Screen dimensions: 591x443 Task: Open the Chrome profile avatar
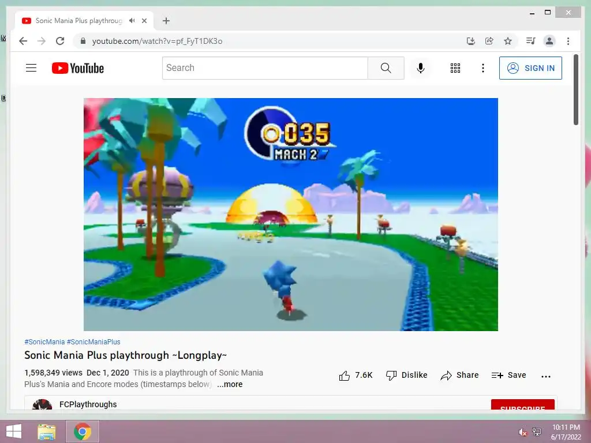coord(549,41)
